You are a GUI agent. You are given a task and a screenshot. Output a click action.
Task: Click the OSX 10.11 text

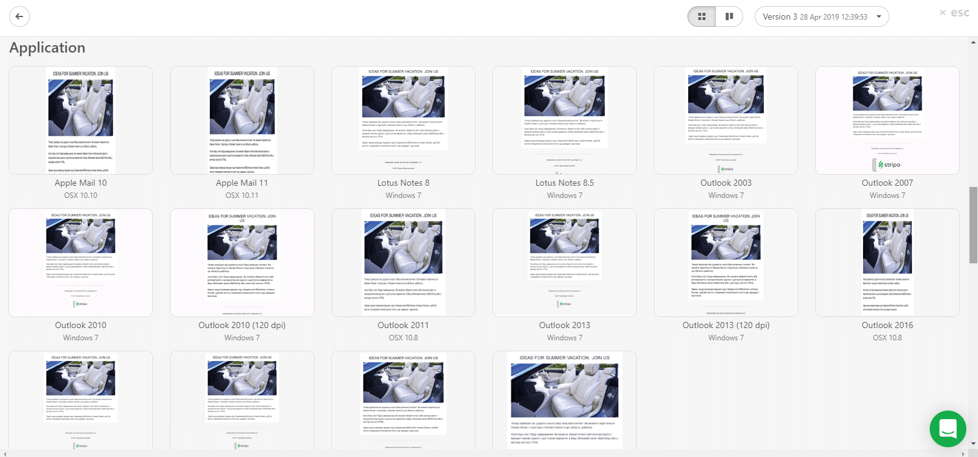(x=242, y=196)
